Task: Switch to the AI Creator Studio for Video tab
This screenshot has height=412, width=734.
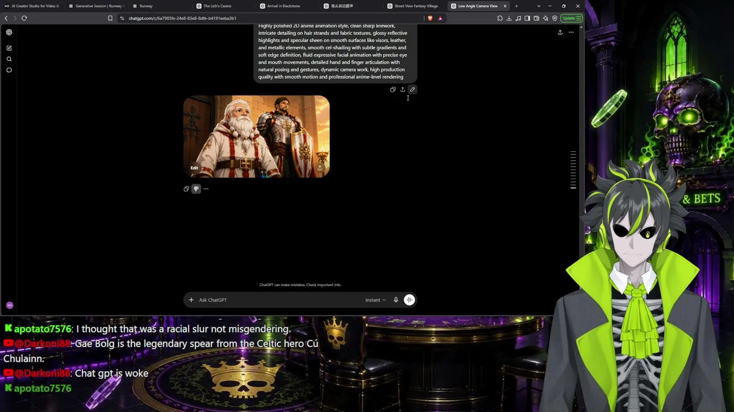Action: pyautogui.click(x=32, y=6)
